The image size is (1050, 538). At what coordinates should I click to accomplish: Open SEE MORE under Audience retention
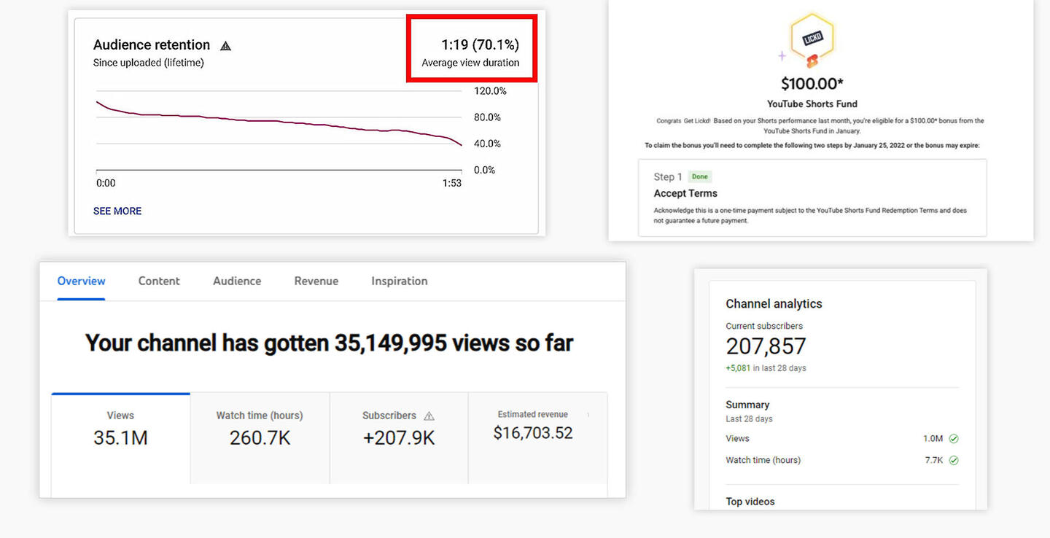(117, 211)
